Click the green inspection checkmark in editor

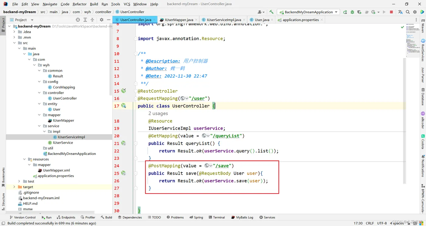point(403,27)
